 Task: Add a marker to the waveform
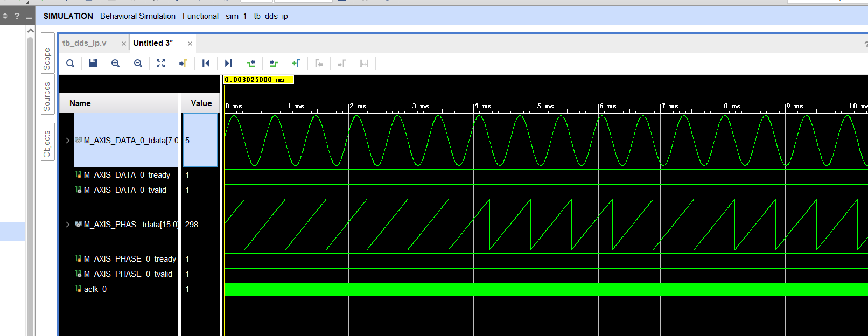(x=296, y=64)
